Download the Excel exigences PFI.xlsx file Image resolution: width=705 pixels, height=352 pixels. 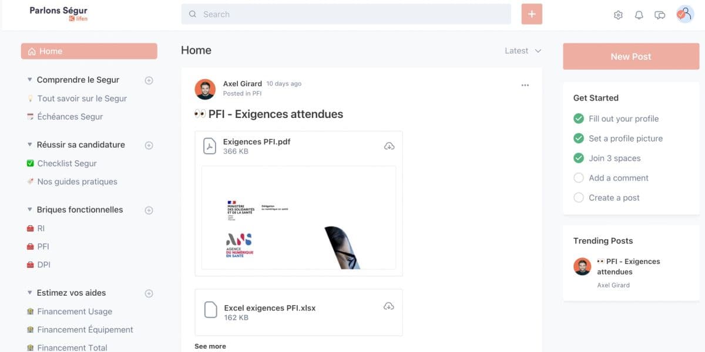click(x=389, y=305)
